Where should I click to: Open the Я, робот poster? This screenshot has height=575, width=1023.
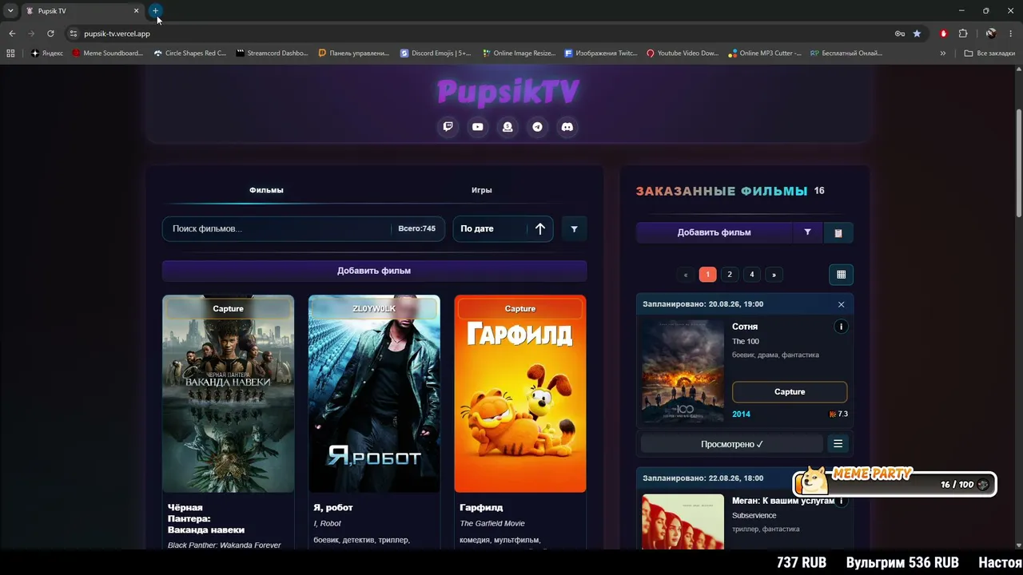[x=374, y=394]
